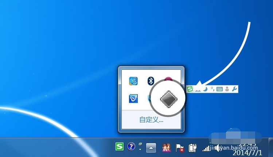Open 自定义... link in tray popup
This screenshot has width=273, height=157.
[x=151, y=120]
